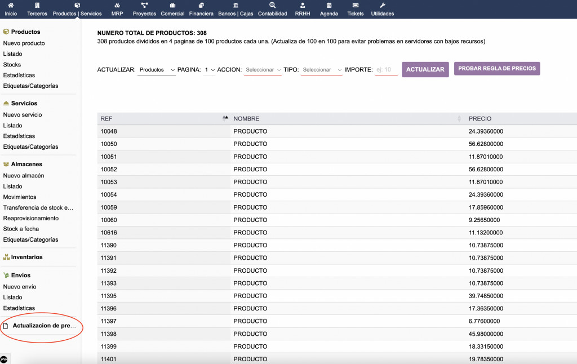
Task: Expand the ACCION Seleccionar dropdown
Action: 263,70
